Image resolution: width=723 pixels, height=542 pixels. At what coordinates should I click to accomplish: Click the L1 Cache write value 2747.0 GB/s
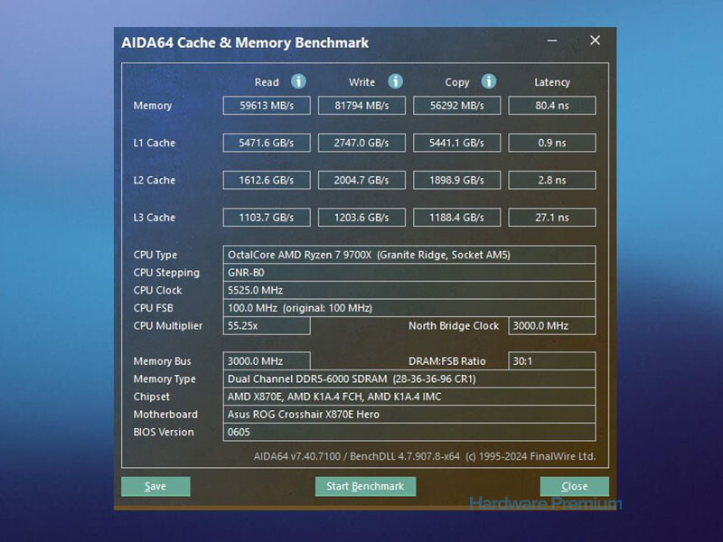pos(361,143)
